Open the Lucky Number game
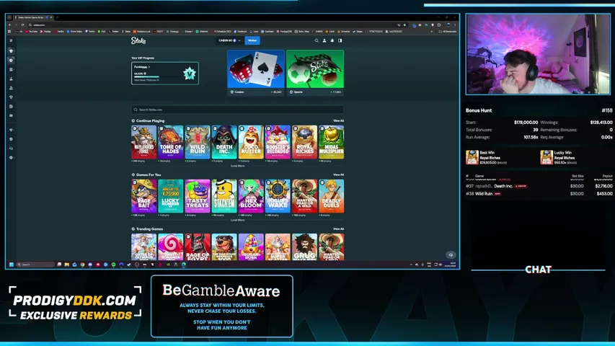Viewport: 615px width, 346px height. 171,196
